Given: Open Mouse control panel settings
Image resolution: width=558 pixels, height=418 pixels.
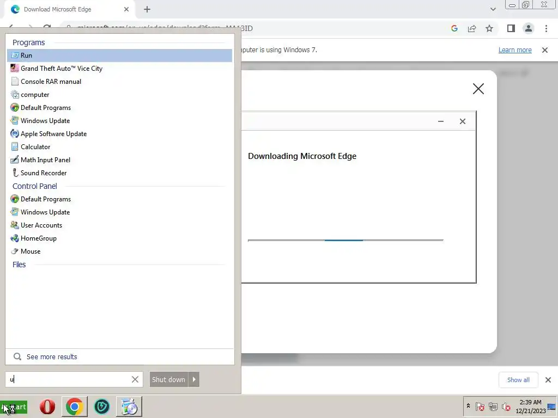Looking at the screenshot, I should pyautogui.click(x=119, y=251).
